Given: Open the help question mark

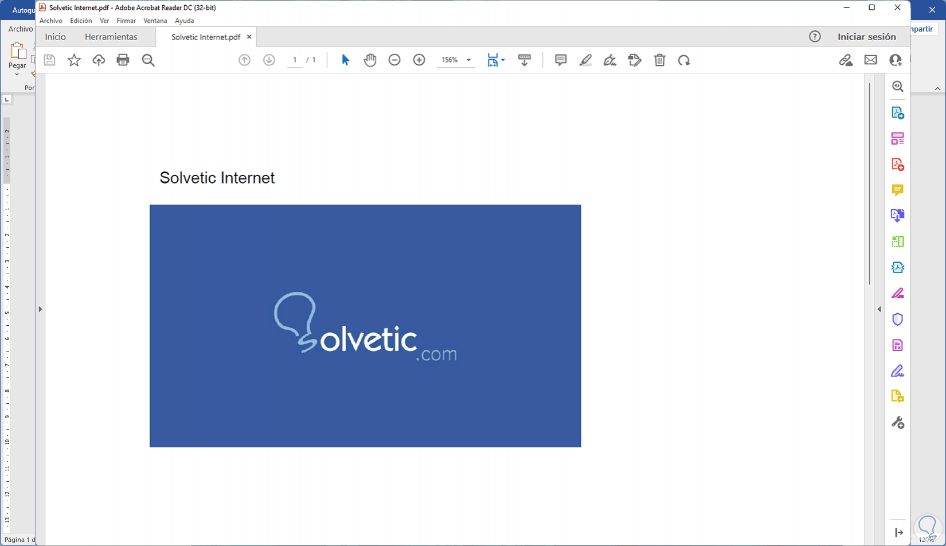Looking at the screenshot, I should coord(815,37).
